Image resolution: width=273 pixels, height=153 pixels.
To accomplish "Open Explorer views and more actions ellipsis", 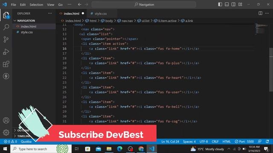I will click(50, 13).
